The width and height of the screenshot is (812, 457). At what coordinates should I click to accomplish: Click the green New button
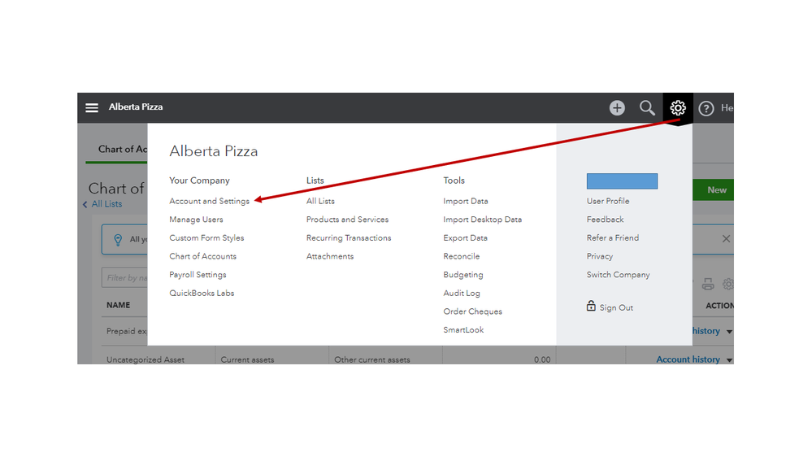[714, 190]
